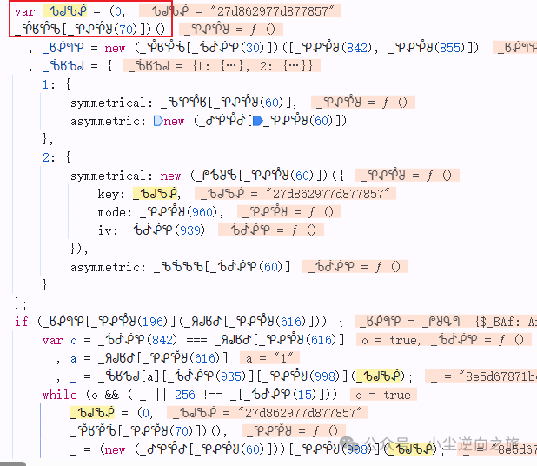This screenshot has height=466, width=537.
Task: Click 'symmetrical' key inside block 2
Action: (x=108, y=176)
